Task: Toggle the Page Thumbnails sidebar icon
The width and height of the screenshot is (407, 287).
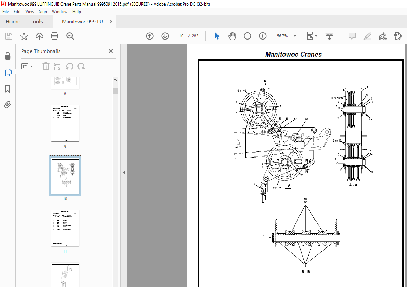Action: pos(8,72)
